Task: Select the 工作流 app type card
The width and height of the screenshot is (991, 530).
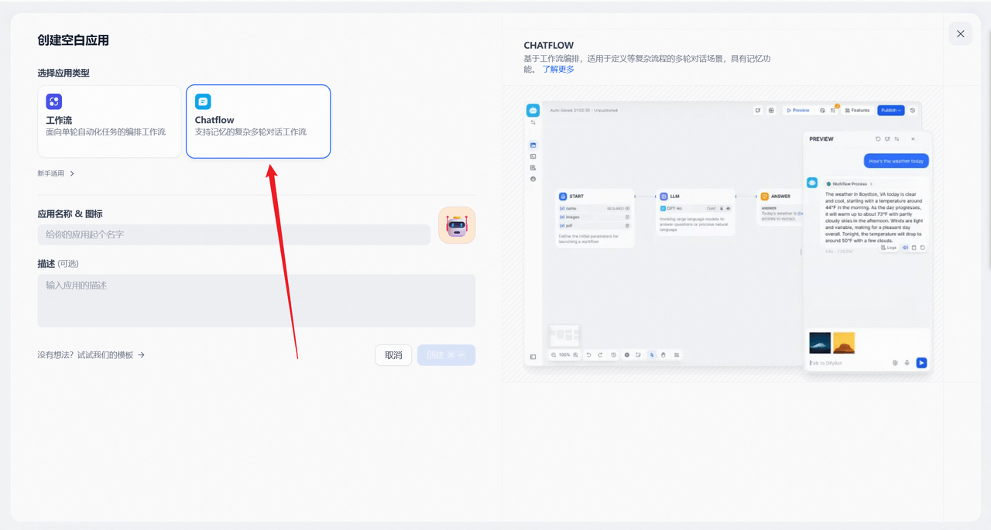Action: point(109,121)
